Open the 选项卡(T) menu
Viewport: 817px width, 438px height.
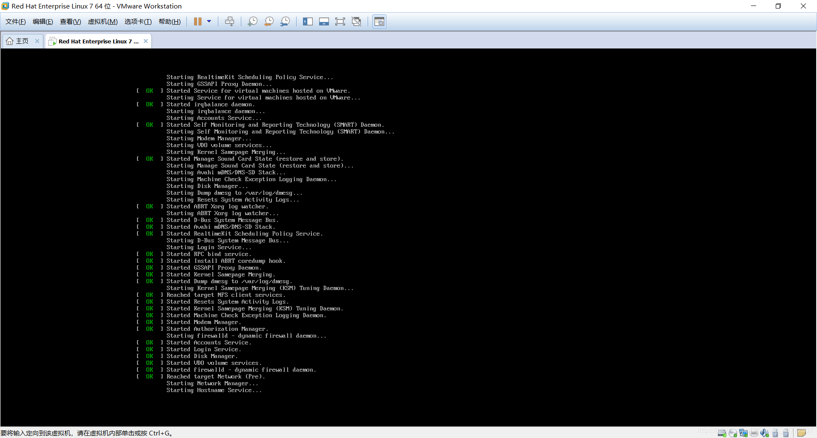[x=138, y=22]
